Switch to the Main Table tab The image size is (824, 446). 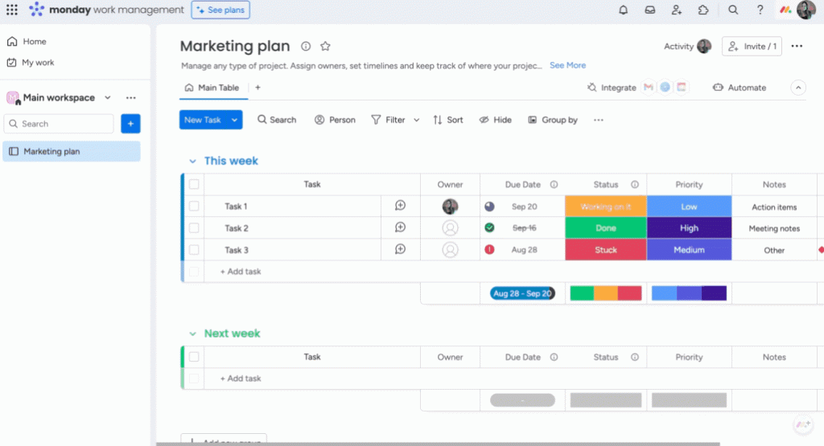click(x=212, y=88)
